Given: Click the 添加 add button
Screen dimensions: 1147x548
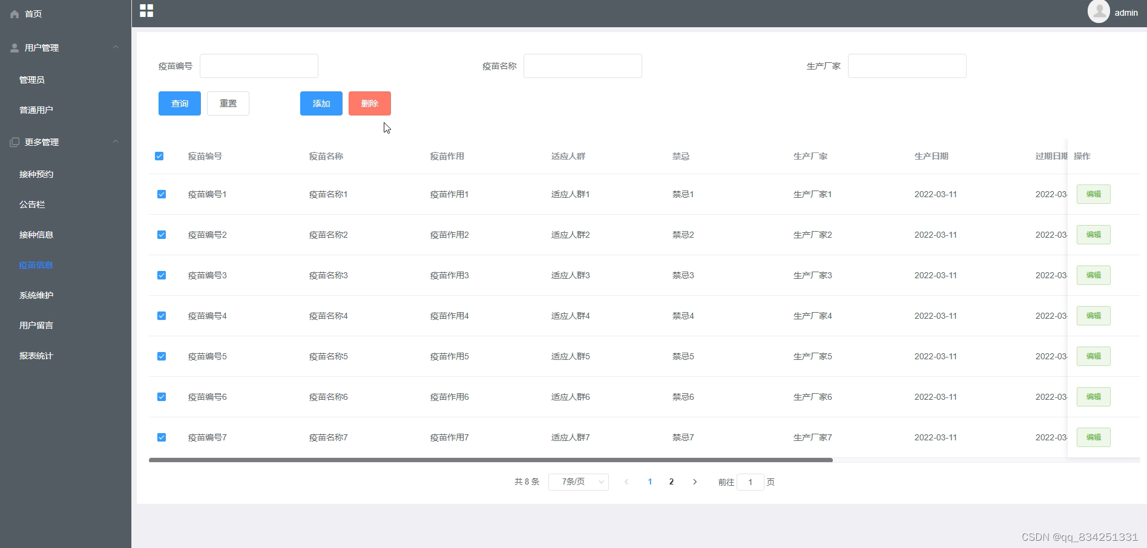Looking at the screenshot, I should (x=321, y=103).
